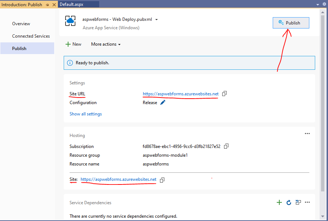The image size is (328, 221).
Task: Go to the Overview page
Action: coord(21,24)
